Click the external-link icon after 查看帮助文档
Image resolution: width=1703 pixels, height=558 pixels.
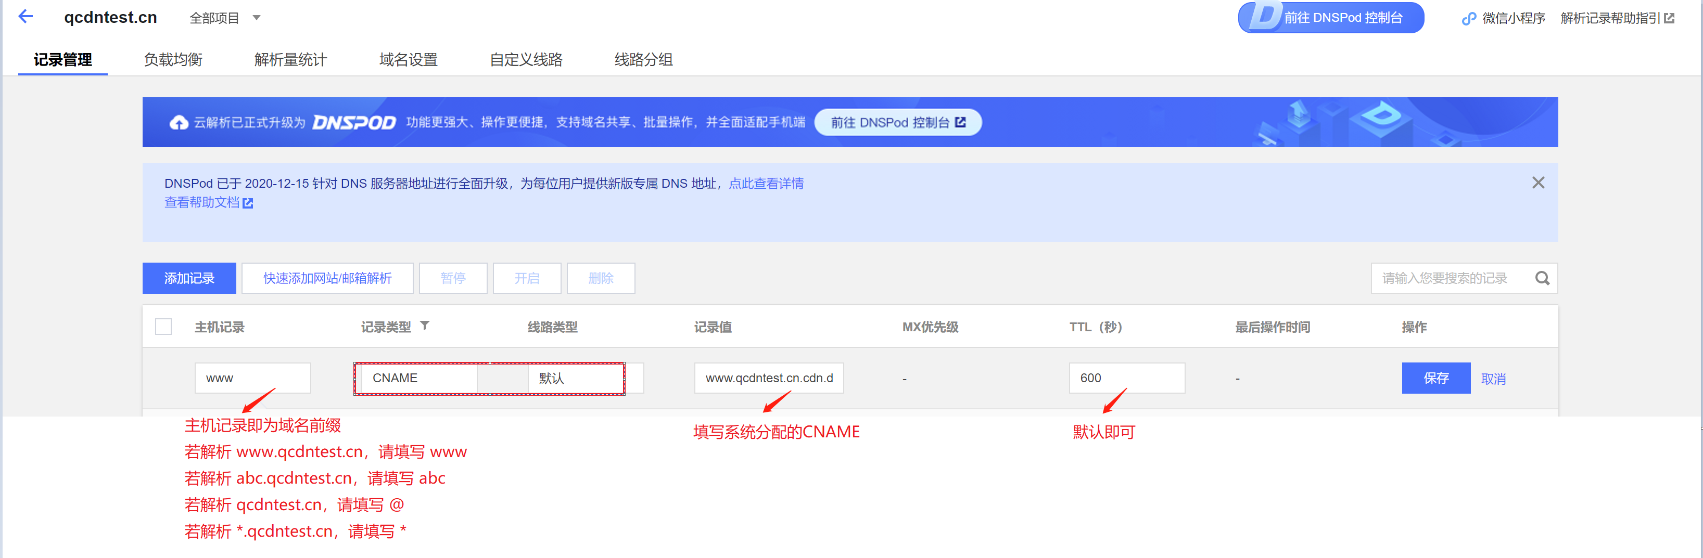pos(248,203)
